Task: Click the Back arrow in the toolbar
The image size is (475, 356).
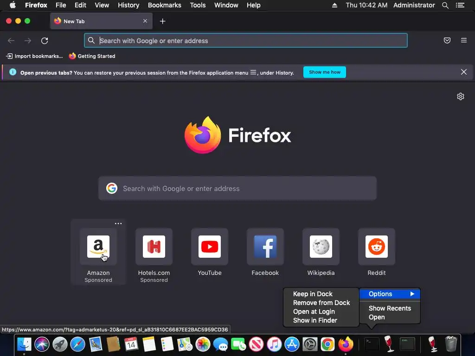Action: coord(11,41)
